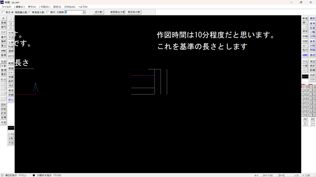Screen dimensions: 316x177
Task: Choose the 寸法 dimension tool
Action: [11, 37]
